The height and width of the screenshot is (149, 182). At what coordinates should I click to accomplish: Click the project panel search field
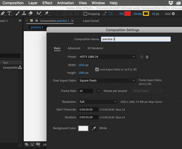(10, 56)
